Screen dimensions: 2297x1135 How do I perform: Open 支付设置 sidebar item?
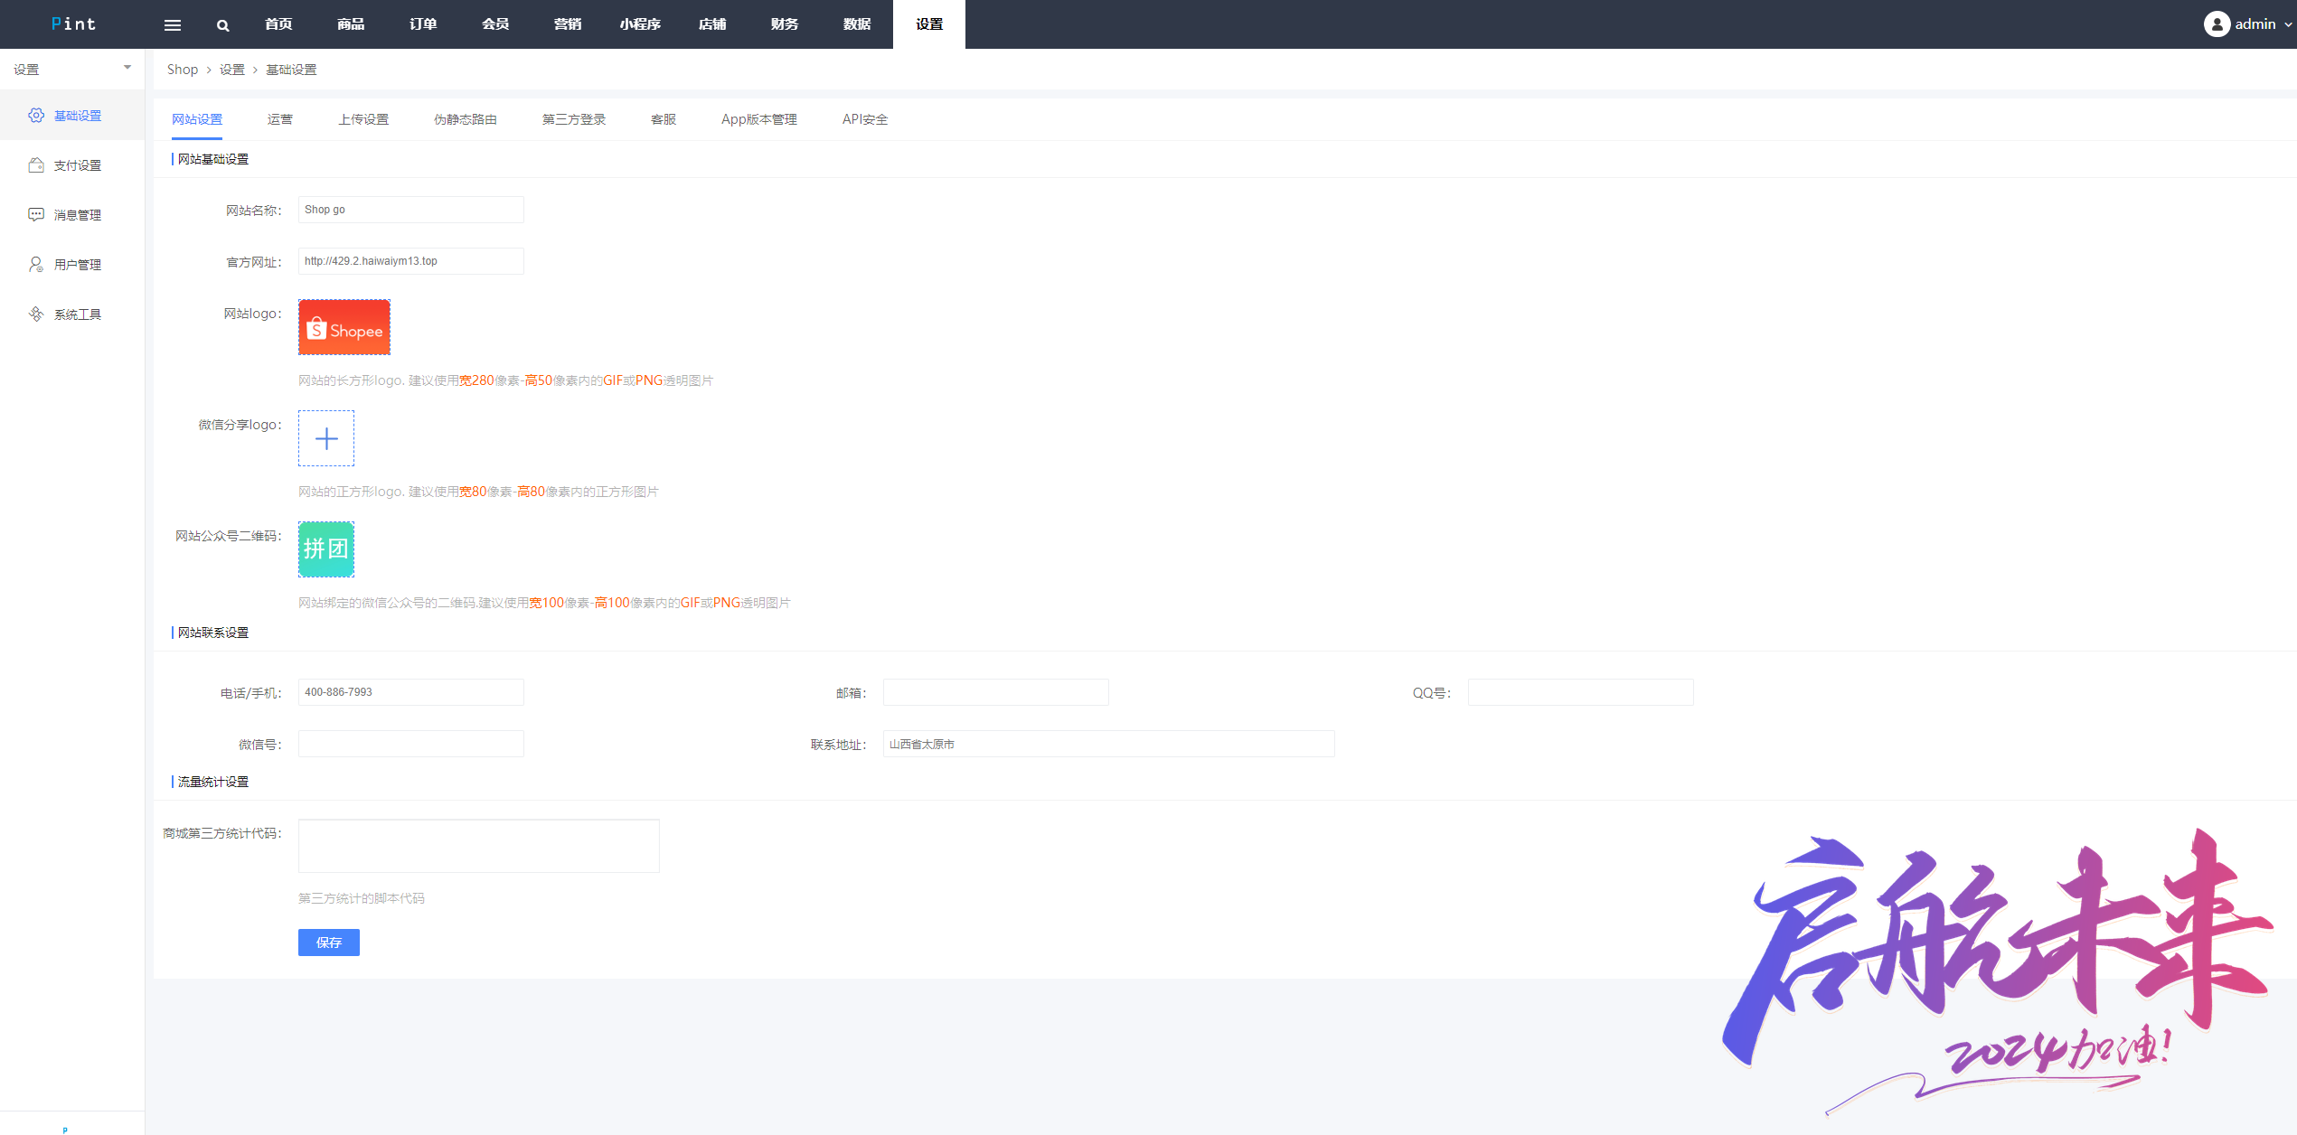click(x=72, y=165)
